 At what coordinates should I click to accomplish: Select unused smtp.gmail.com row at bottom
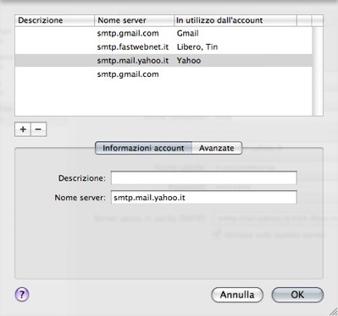pyautogui.click(x=163, y=74)
